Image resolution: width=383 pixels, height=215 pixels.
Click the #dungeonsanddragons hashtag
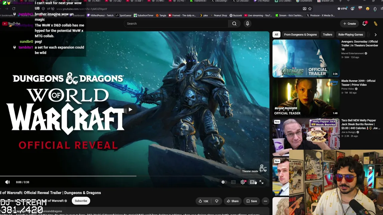pos(48,211)
